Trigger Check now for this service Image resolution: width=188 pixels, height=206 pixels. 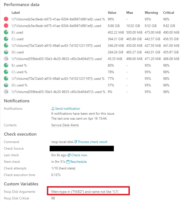[79, 155]
